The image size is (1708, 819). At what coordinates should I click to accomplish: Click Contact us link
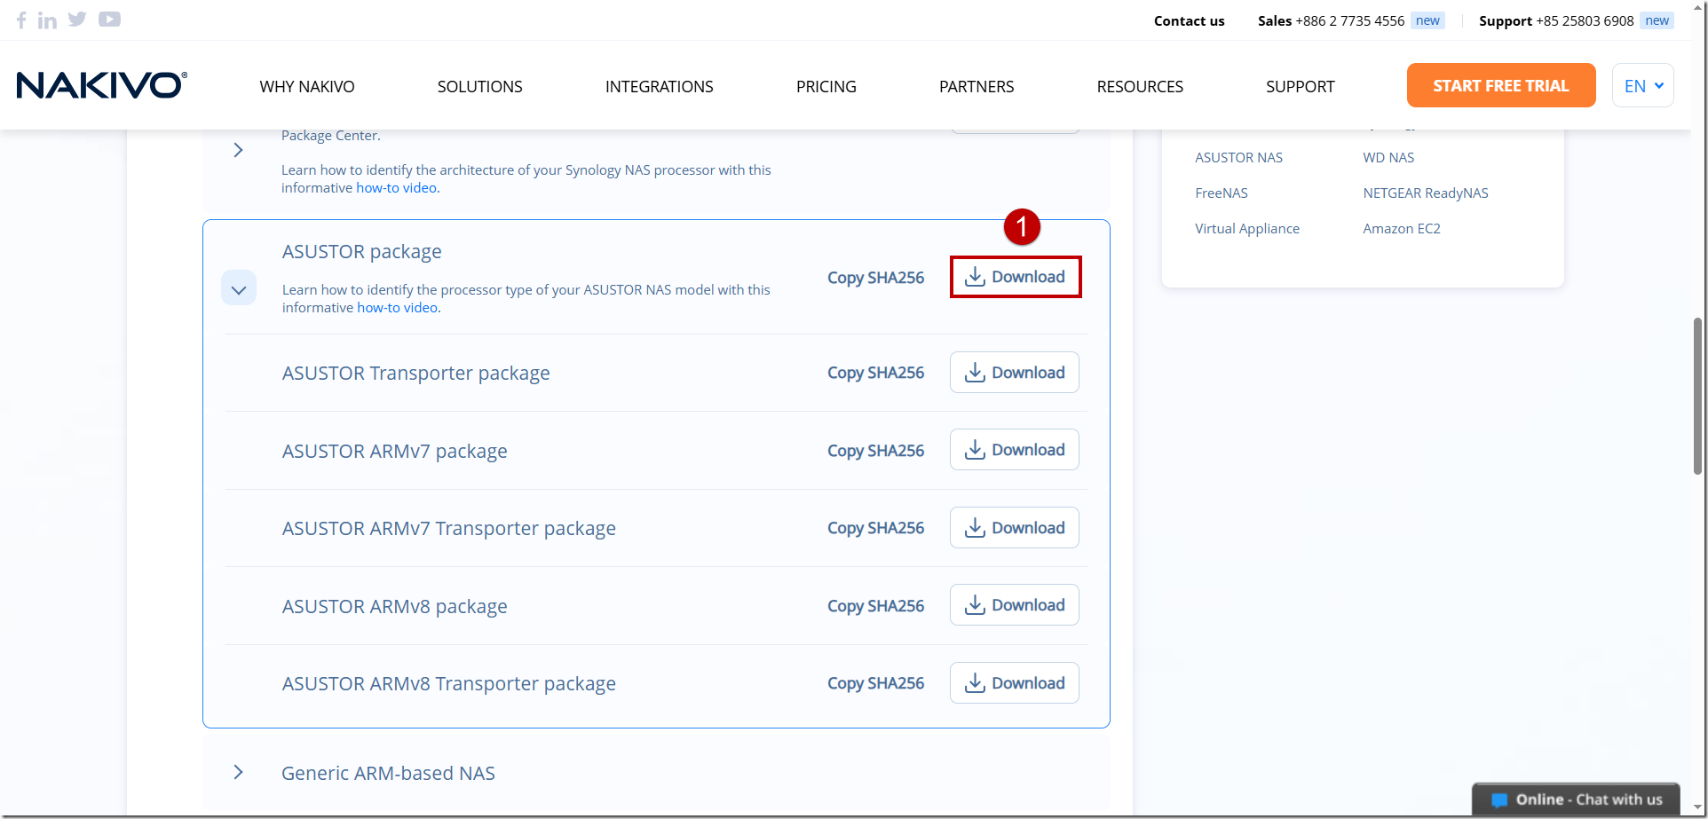click(x=1189, y=20)
